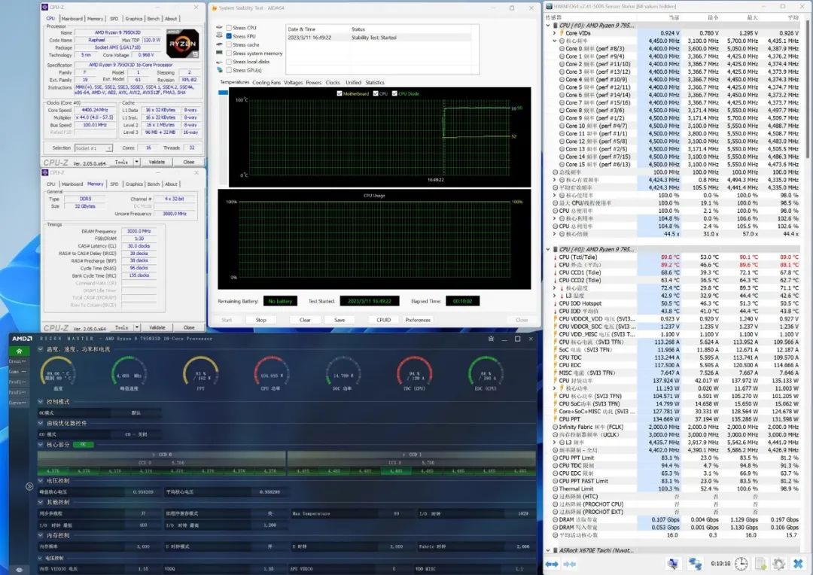The image size is (813, 575).
Task: Collapse the voltage control section in Ryzen Master
Action: click(41, 481)
